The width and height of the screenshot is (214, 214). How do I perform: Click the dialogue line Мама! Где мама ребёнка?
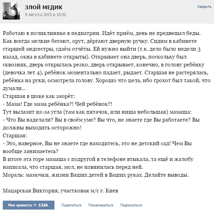tap(58, 104)
